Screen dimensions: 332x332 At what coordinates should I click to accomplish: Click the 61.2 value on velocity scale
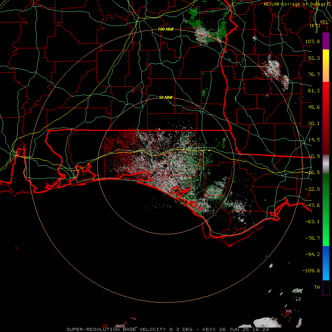(x=314, y=91)
